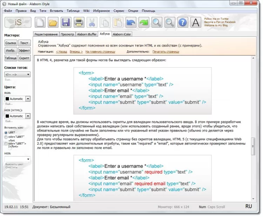Image resolution: width=263 pixels, height=217 pixels.
Task: Create a new file with toolbar icon
Action: (x=40, y=22)
